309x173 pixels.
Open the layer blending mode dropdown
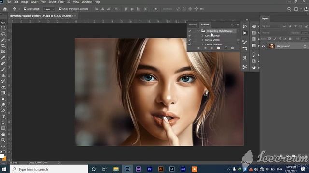point(275,33)
